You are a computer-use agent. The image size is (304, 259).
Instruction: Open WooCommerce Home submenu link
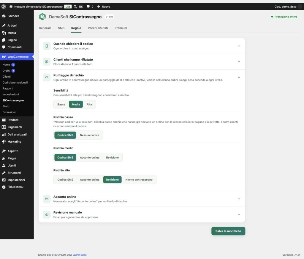click(6, 65)
